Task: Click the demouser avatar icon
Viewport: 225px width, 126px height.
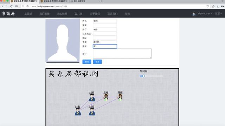Action: click(194, 14)
